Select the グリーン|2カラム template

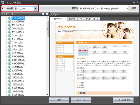point(18,29)
